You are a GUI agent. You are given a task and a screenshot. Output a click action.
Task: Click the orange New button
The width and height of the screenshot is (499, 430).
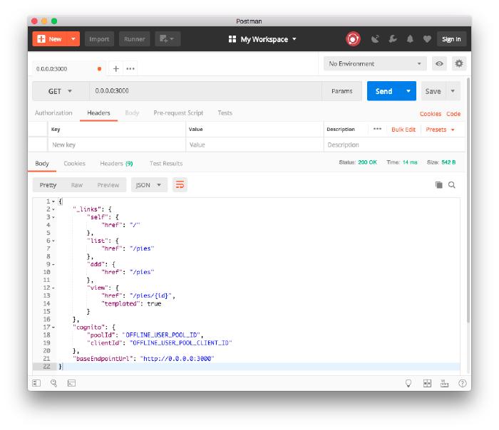(50, 39)
